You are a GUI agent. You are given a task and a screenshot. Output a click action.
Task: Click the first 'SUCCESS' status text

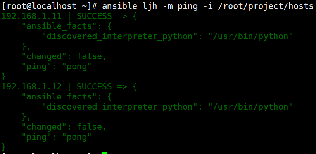(94, 16)
